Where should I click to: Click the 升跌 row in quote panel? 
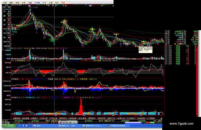click(173, 31)
